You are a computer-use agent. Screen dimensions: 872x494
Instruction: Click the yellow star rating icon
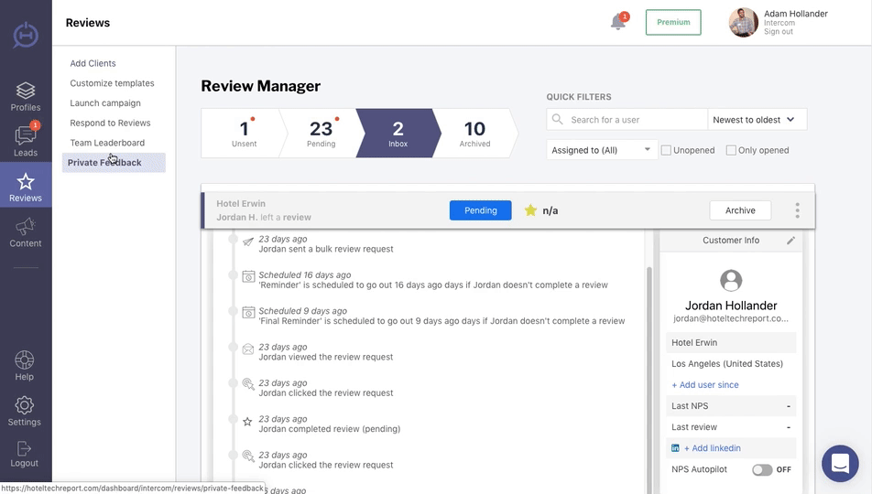click(x=530, y=210)
